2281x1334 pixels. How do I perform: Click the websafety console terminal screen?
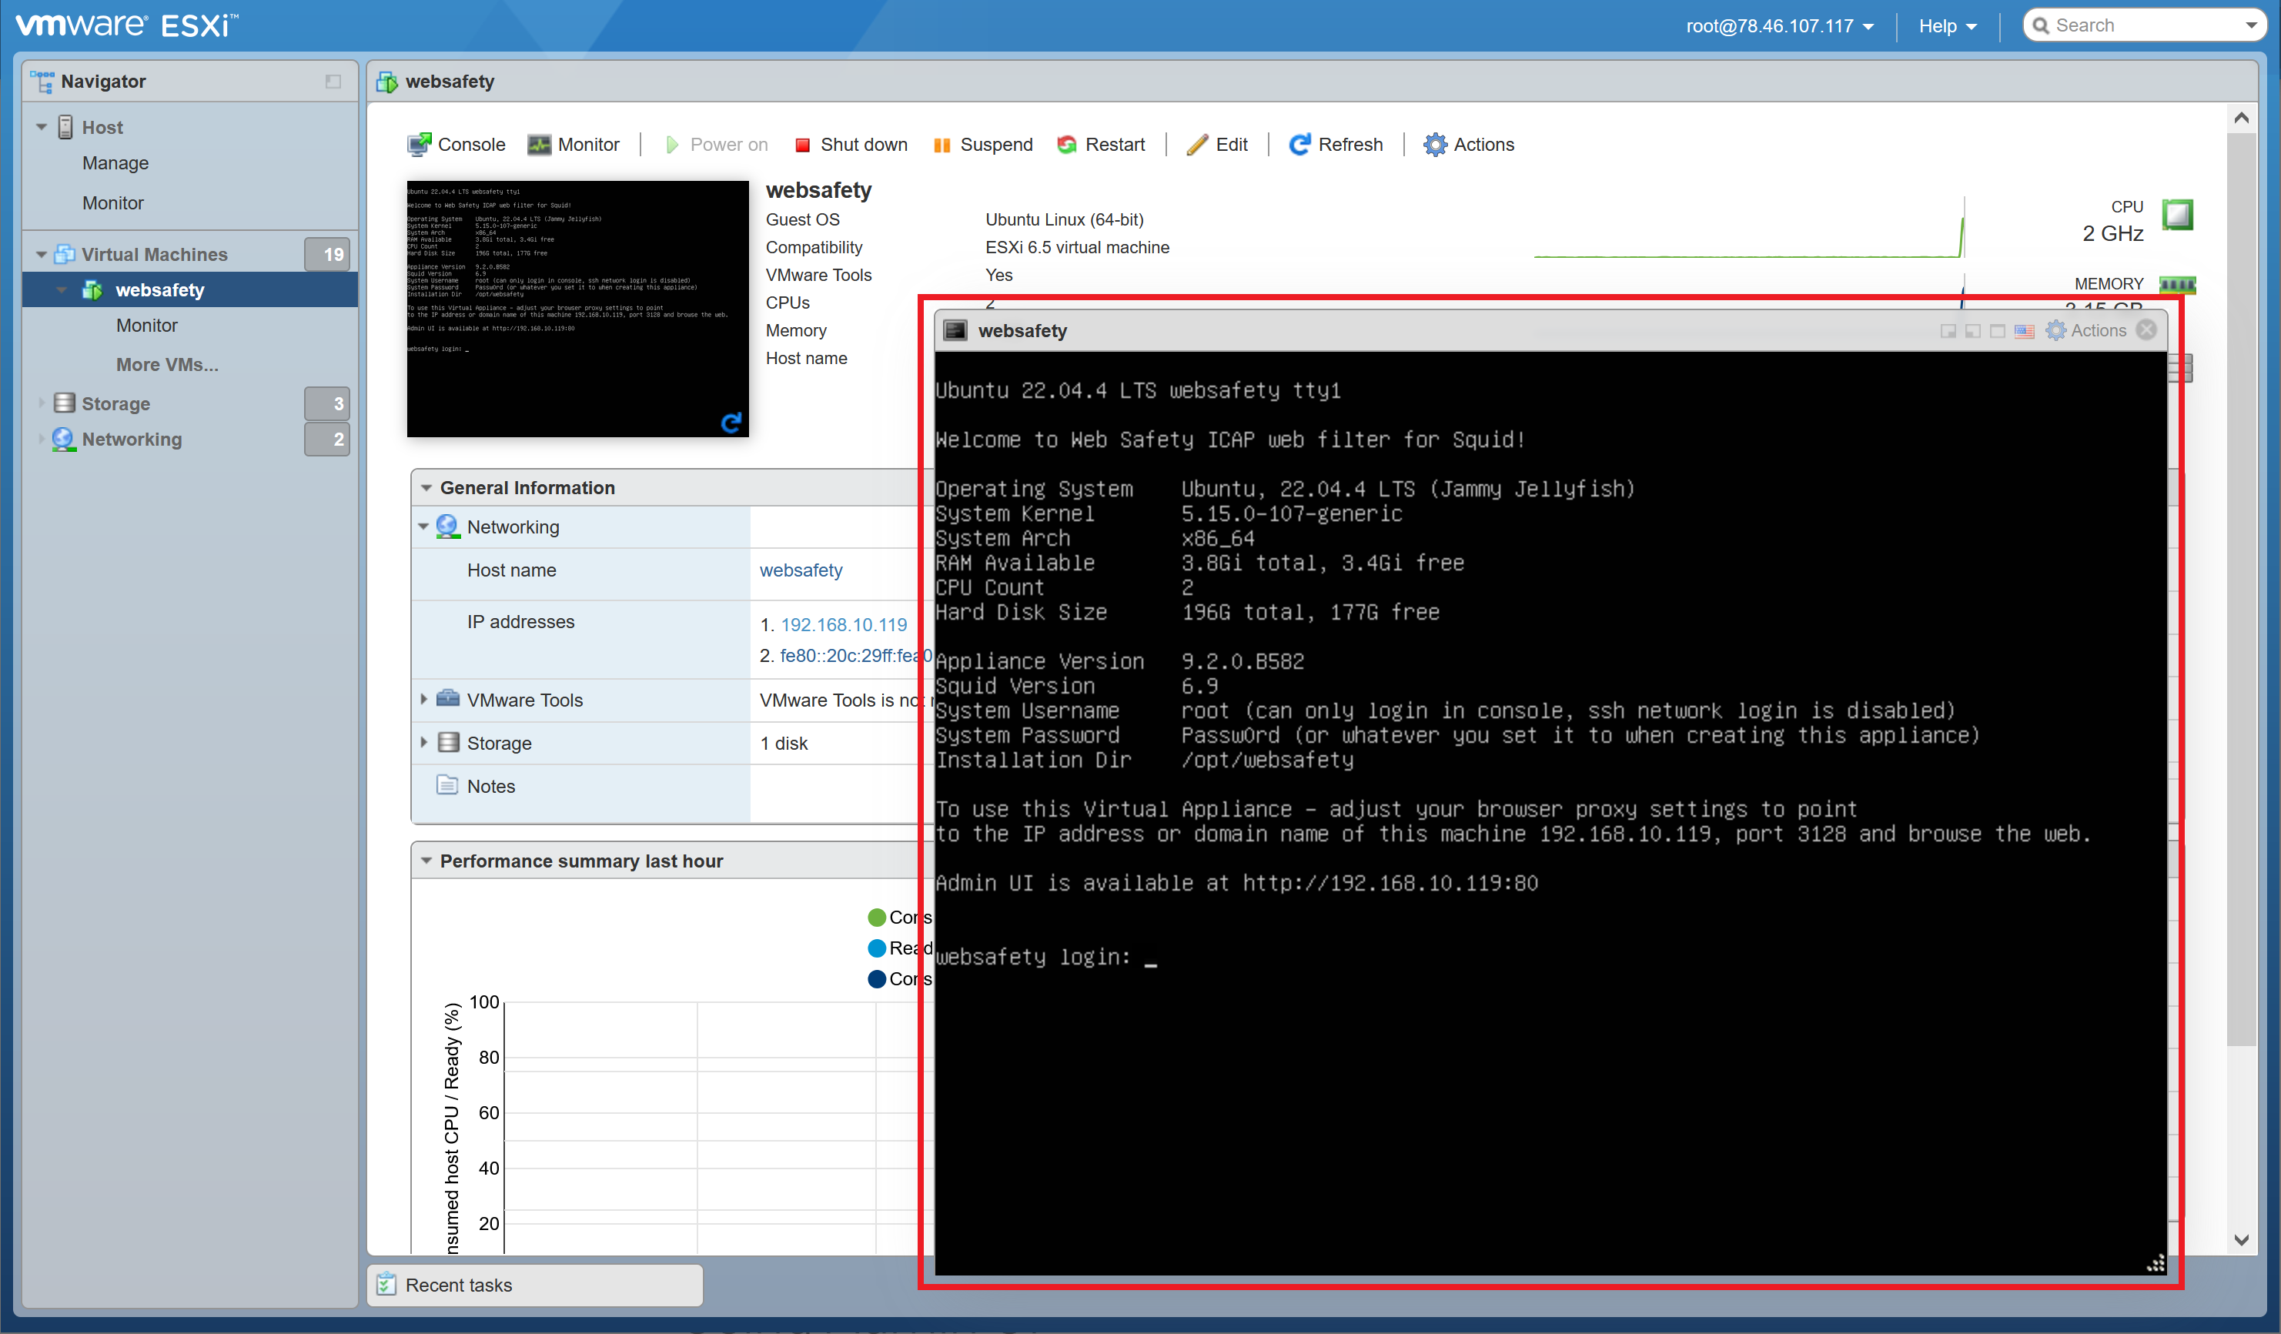click(1550, 813)
